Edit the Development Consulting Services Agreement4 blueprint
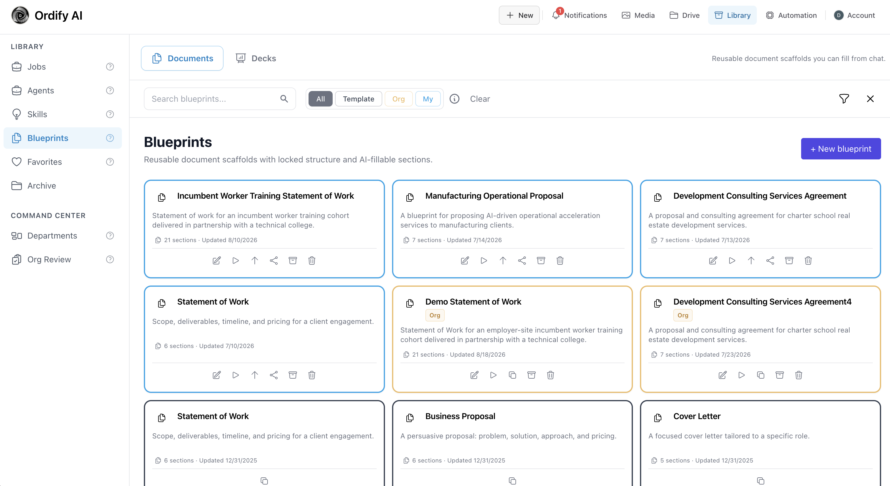This screenshot has height=486, width=890. pyautogui.click(x=722, y=375)
